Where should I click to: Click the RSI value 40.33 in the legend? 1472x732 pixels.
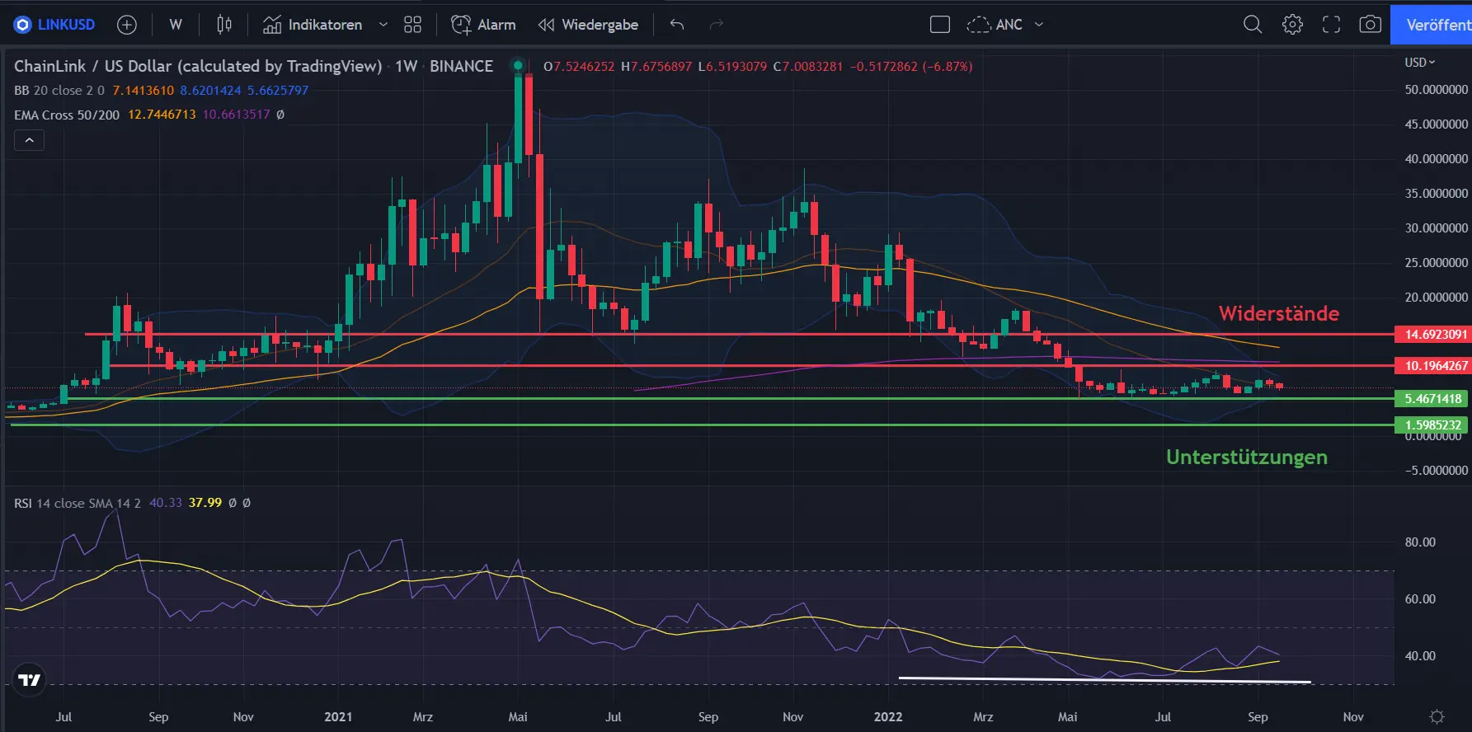[x=165, y=503]
